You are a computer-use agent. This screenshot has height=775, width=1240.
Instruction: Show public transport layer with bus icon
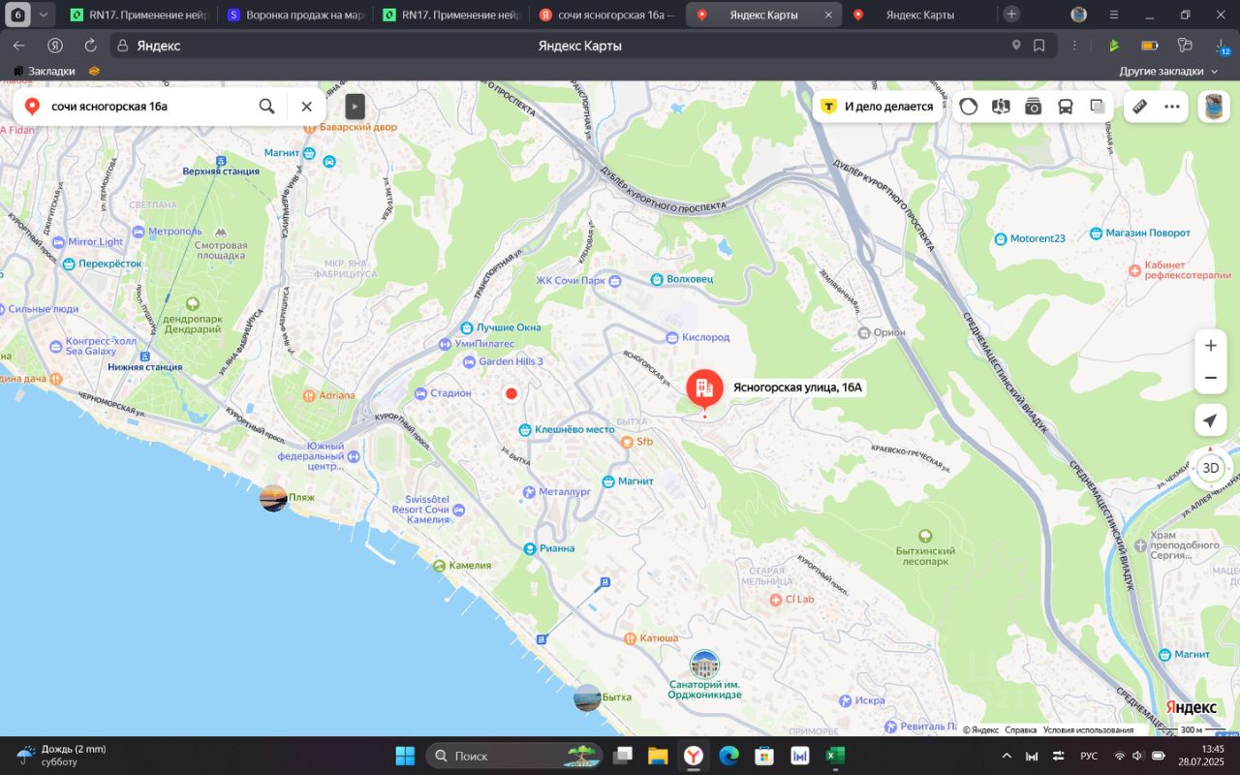[1066, 107]
